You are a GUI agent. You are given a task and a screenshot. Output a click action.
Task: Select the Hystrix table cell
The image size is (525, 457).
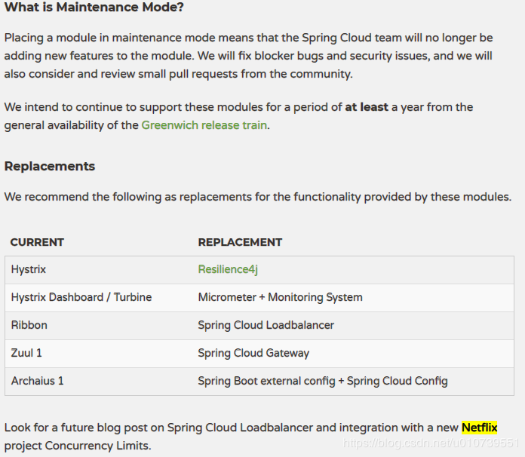point(29,269)
